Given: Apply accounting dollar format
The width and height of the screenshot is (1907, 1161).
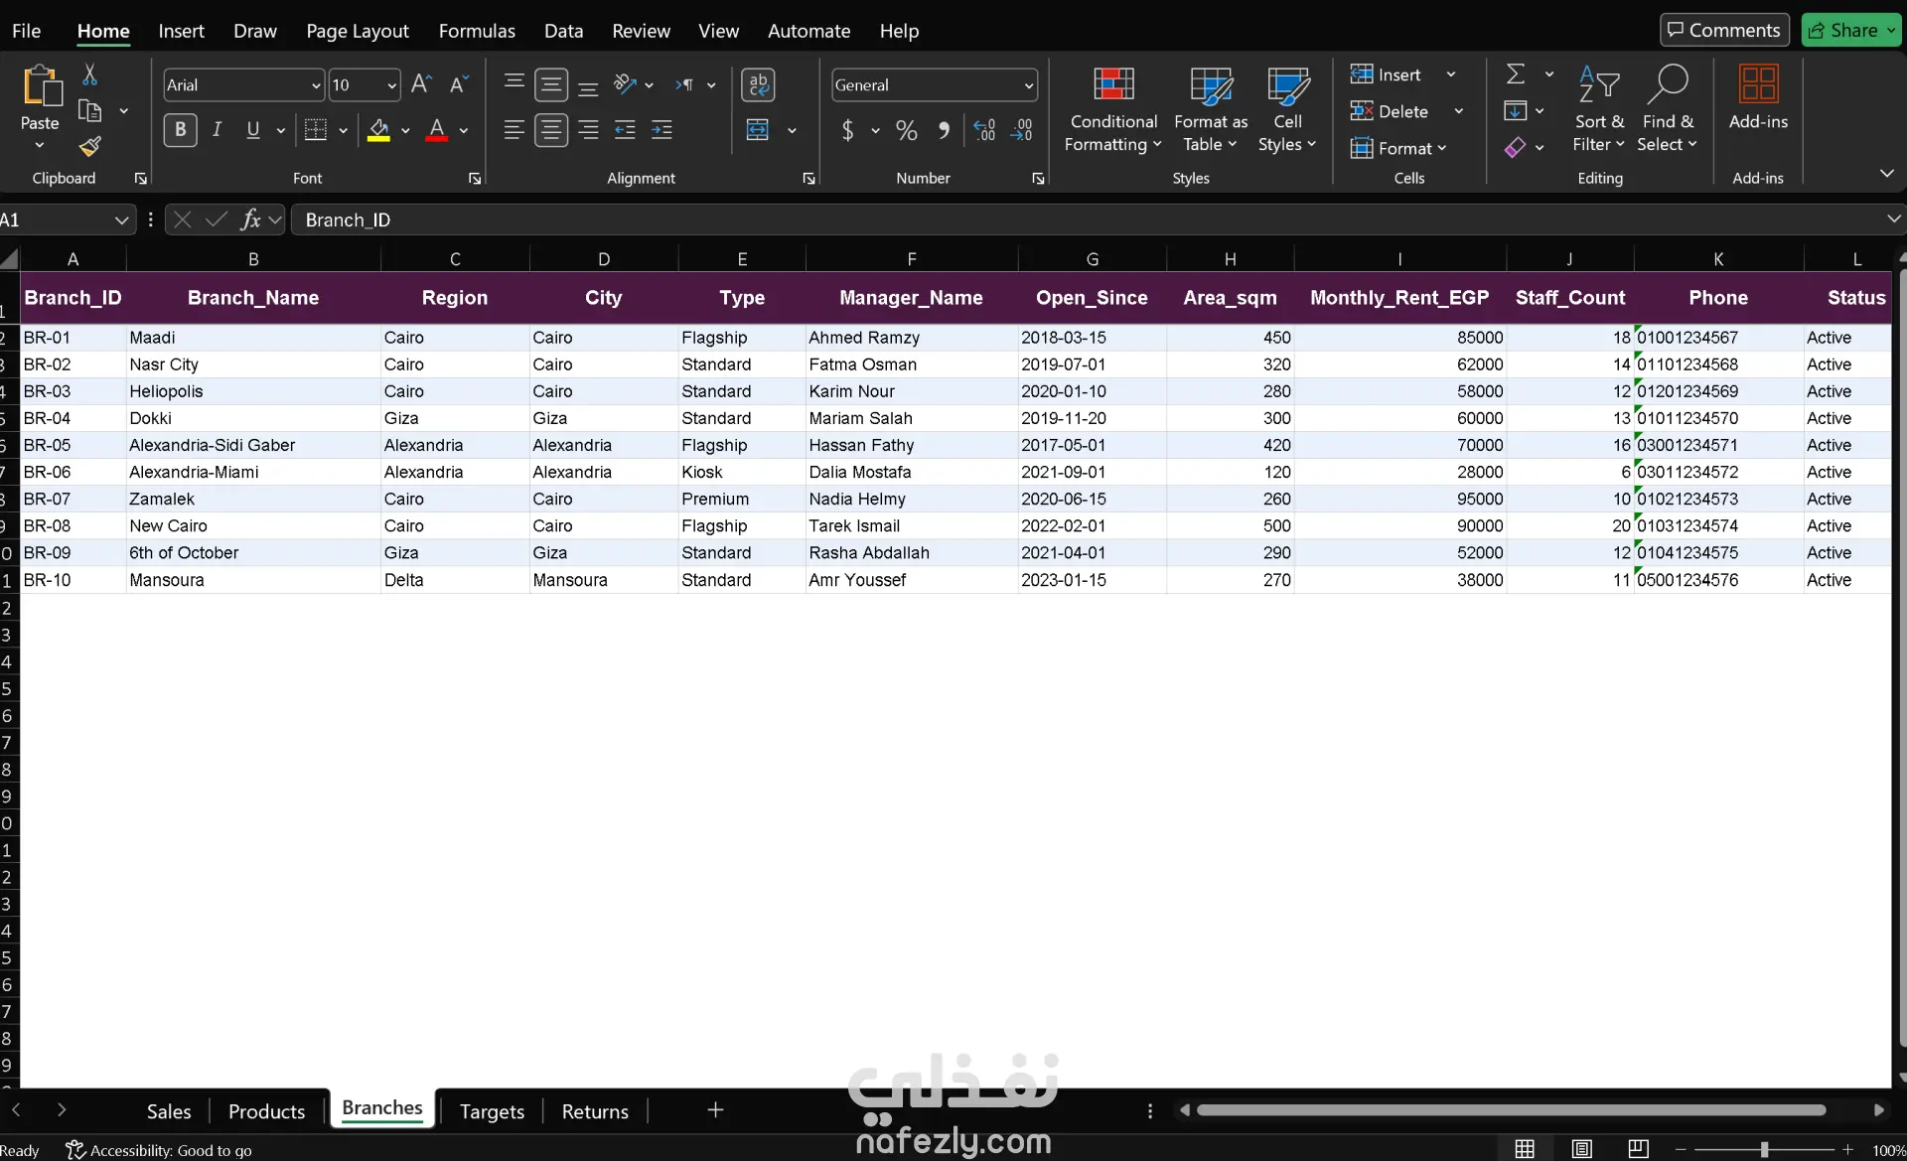Looking at the screenshot, I should pos(847,130).
